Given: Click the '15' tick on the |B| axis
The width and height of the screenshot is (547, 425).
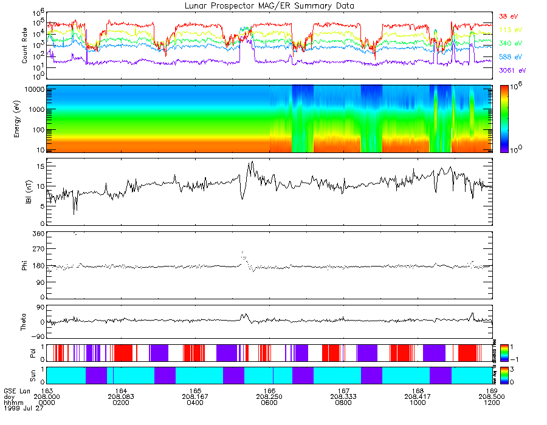Looking at the screenshot, I should 41,166.
